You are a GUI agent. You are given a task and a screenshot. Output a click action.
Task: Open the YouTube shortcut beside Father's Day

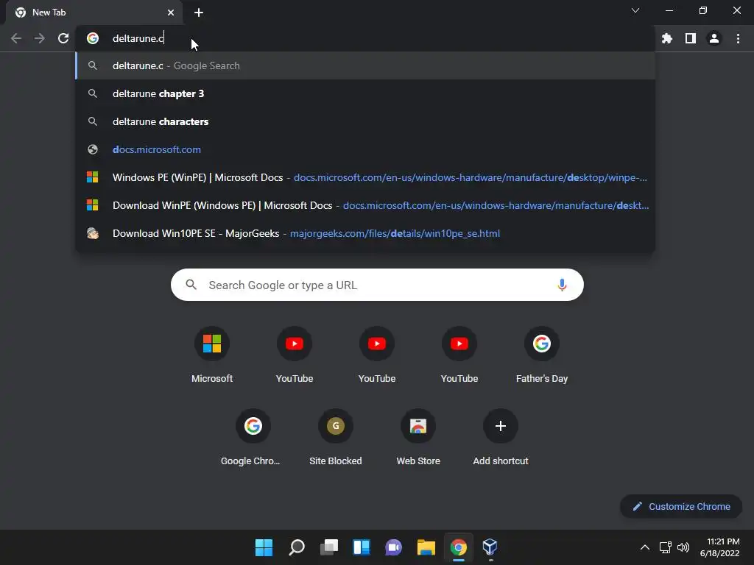[459, 355]
